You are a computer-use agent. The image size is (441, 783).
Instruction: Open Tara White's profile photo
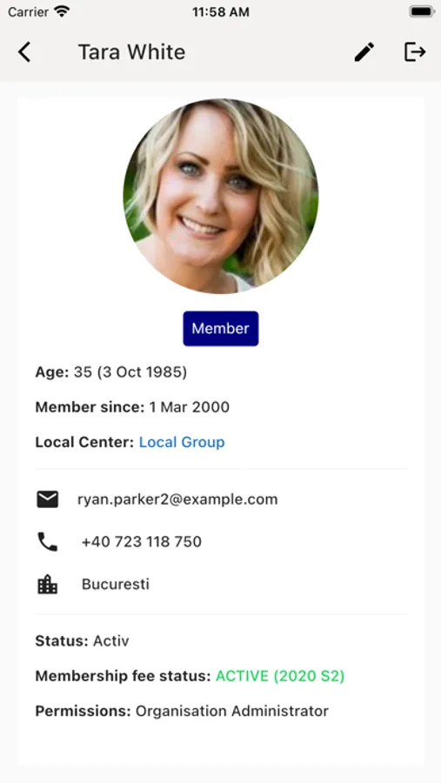pyautogui.click(x=221, y=197)
